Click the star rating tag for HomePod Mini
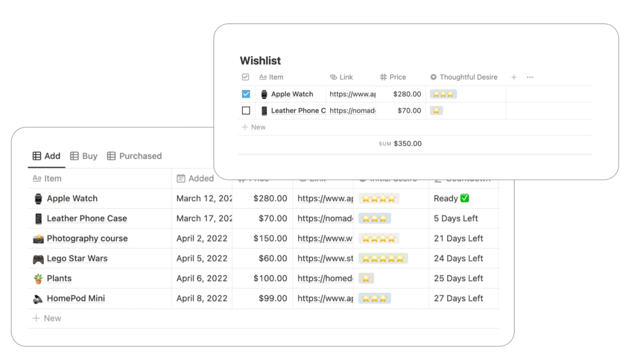The width and height of the screenshot is (640, 360). click(375, 298)
